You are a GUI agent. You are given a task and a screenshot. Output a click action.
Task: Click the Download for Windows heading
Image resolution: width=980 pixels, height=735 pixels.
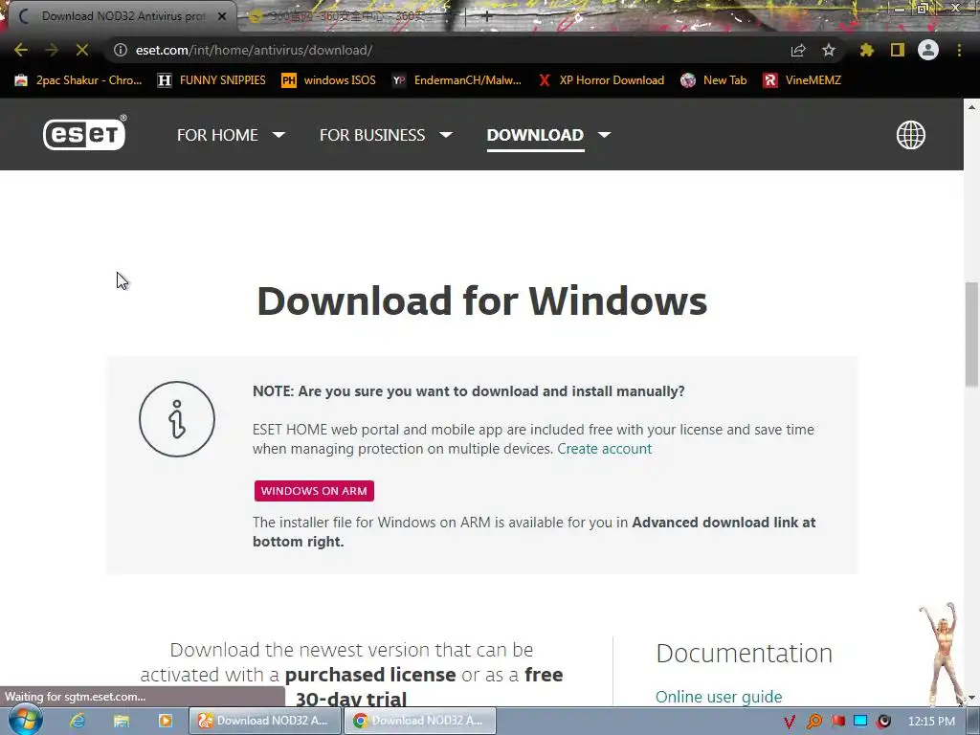click(x=482, y=301)
